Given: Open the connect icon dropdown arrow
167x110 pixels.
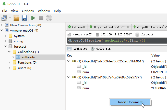Looking at the screenshot, I should click(x=10, y=18).
